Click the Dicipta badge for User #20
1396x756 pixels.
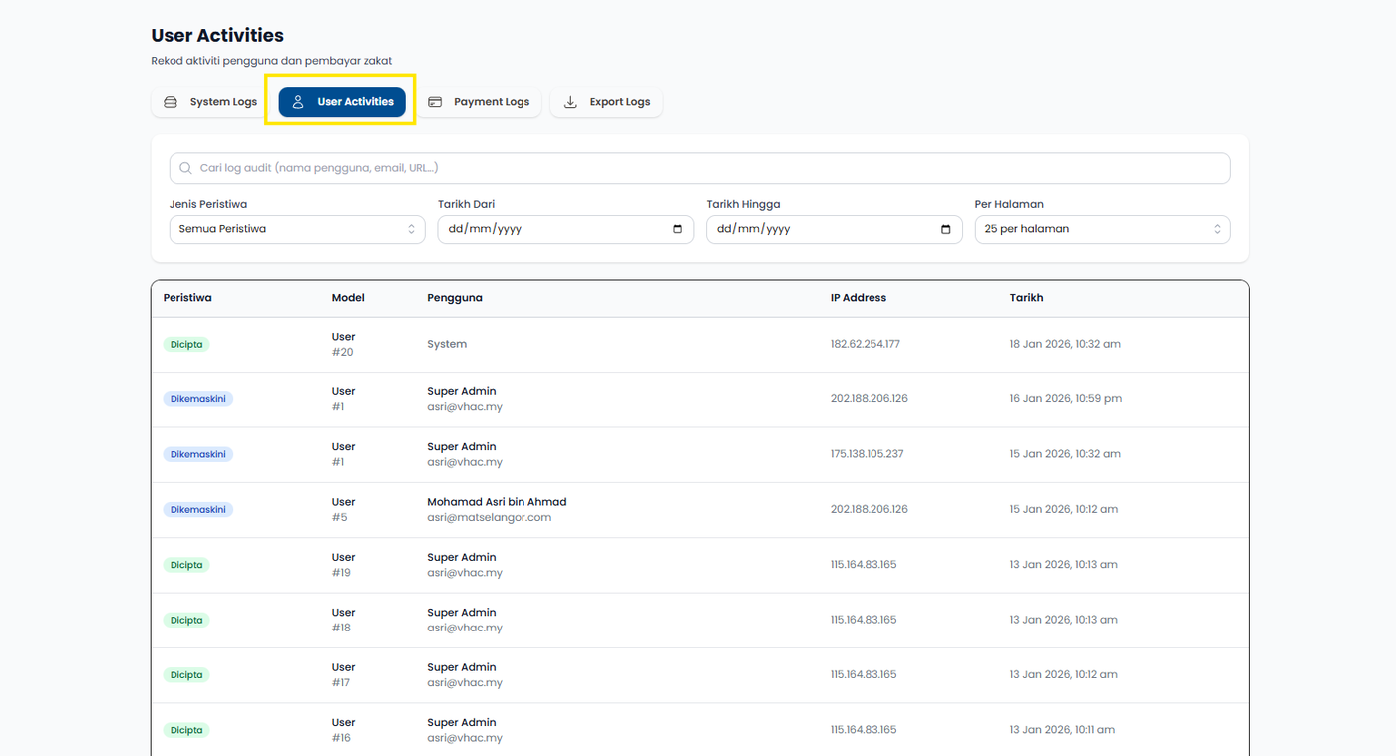coord(186,345)
